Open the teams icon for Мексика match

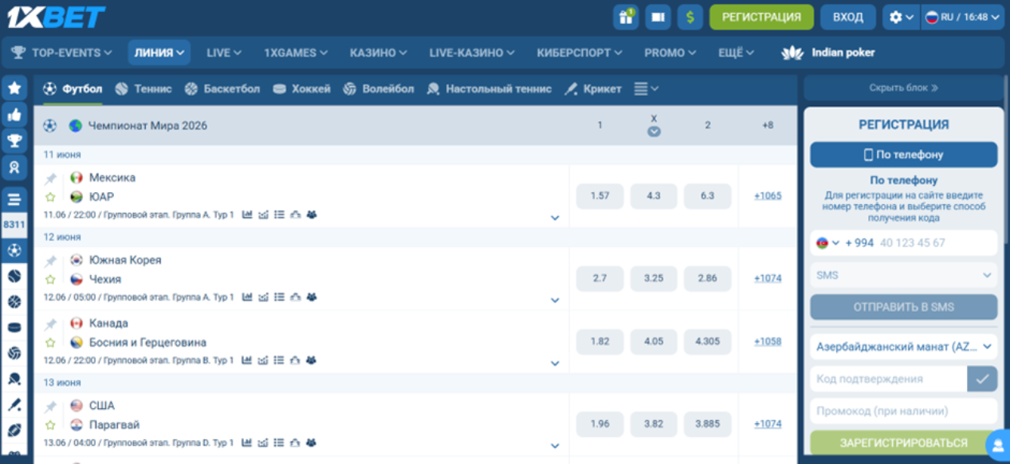coord(311,214)
